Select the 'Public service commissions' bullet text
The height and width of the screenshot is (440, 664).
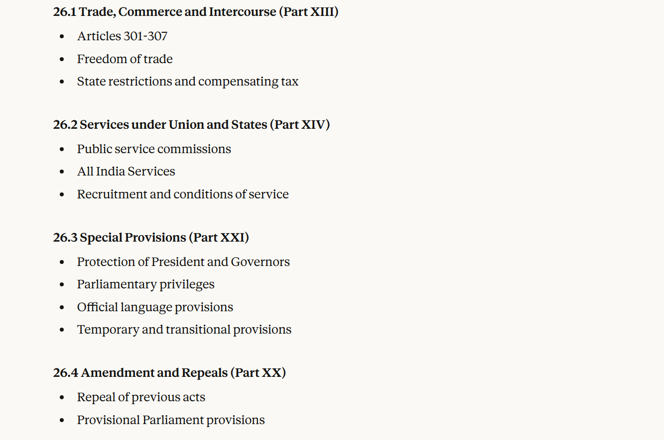154,149
